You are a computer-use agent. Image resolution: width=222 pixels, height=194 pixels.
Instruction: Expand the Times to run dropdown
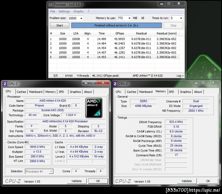point(181,18)
